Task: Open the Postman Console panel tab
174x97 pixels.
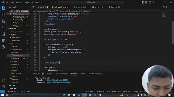Action: (x=95, y=74)
